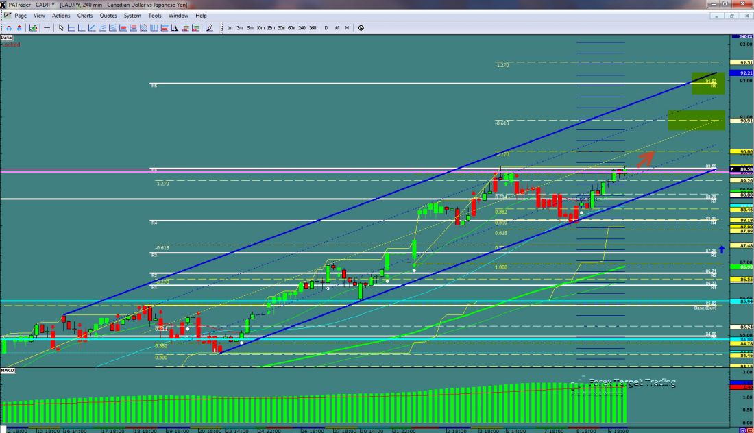Click the Weekly (W) timeframe button
754x433 pixels.
click(337, 28)
